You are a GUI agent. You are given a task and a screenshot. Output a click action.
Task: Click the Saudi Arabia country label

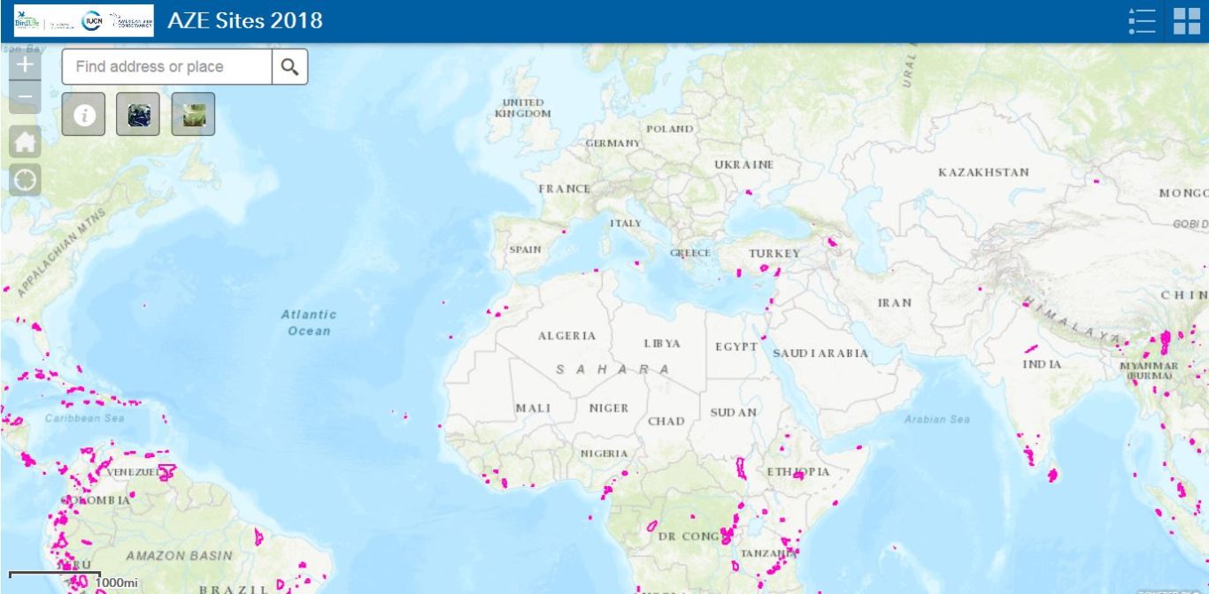(820, 354)
